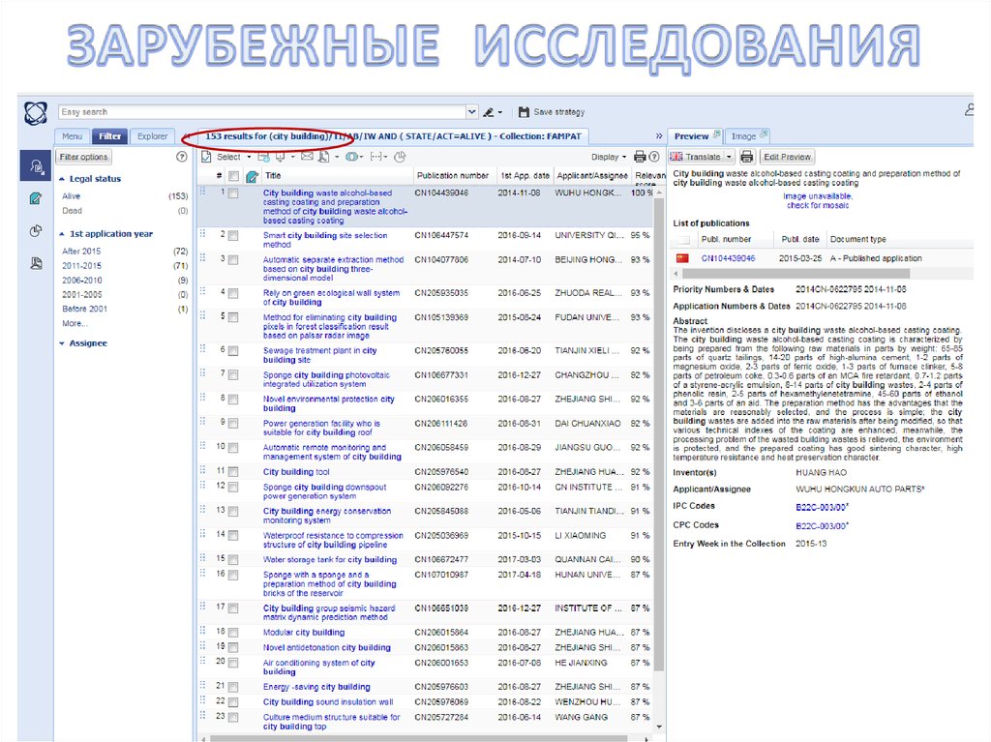
Task: Tick the checkbox for result row 1
Action: 233,193
